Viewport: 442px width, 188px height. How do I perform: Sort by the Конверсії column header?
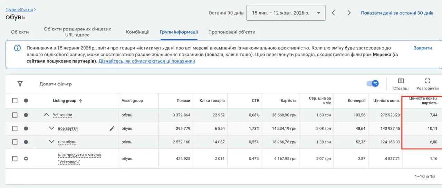point(357,101)
